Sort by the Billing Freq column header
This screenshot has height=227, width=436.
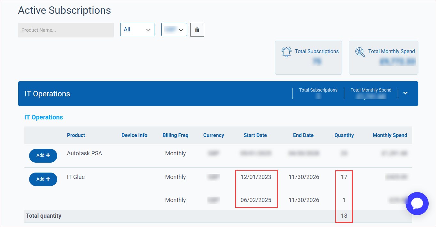(175, 135)
